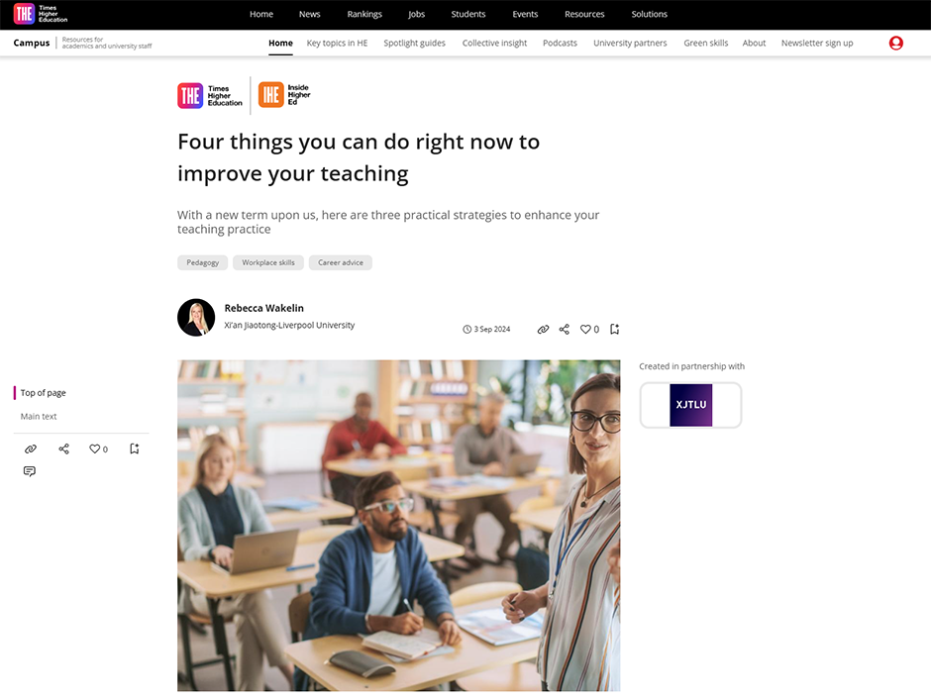Image resolution: width=931 pixels, height=698 pixels.
Task: Like the article with header heart icon
Action: pyautogui.click(x=589, y=330)
